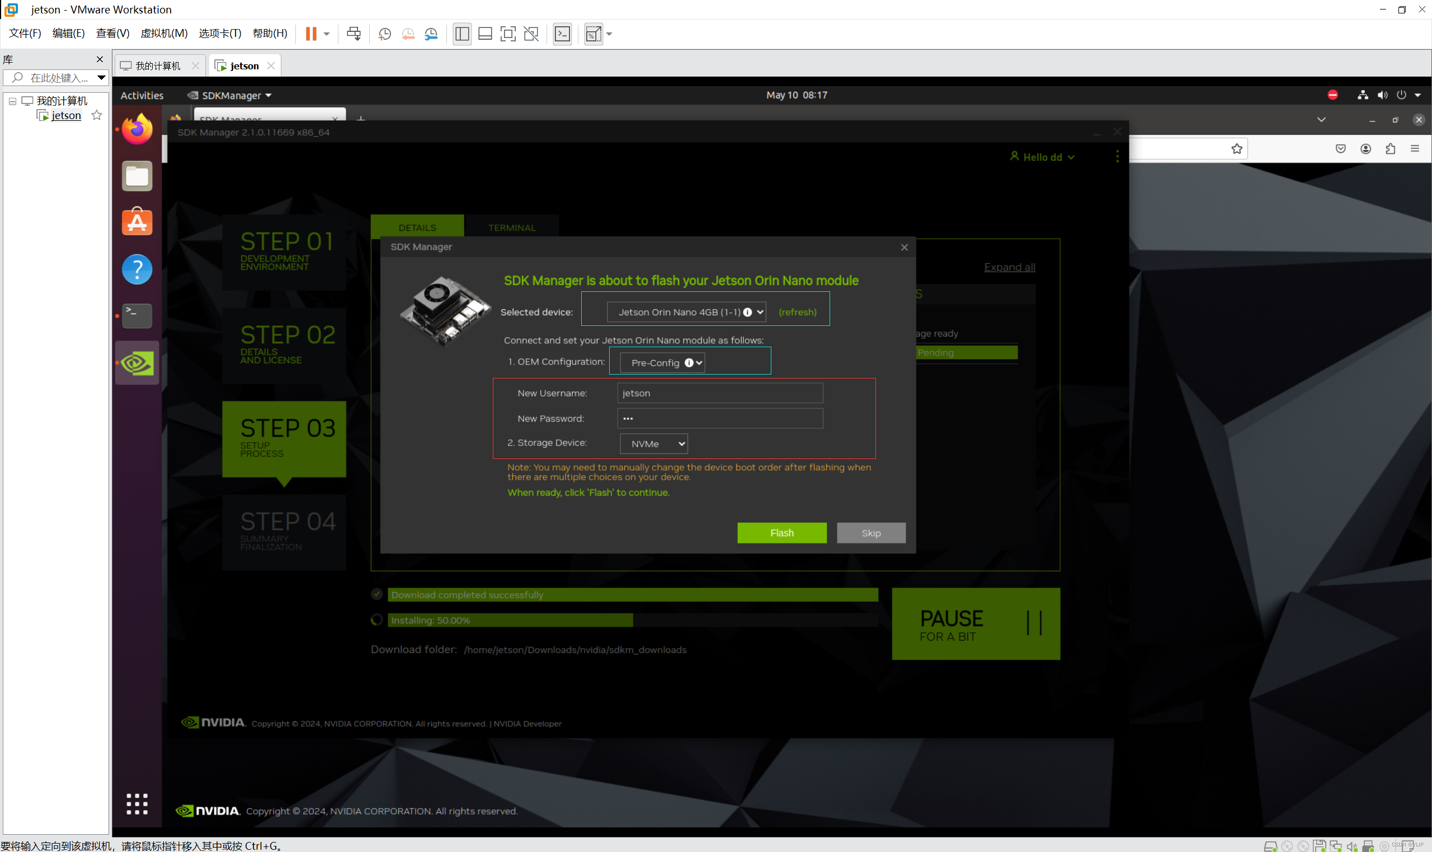Toggle the library panel view in VMware
This screenshot has height=852, width=1432.
(x=461, y=34)
